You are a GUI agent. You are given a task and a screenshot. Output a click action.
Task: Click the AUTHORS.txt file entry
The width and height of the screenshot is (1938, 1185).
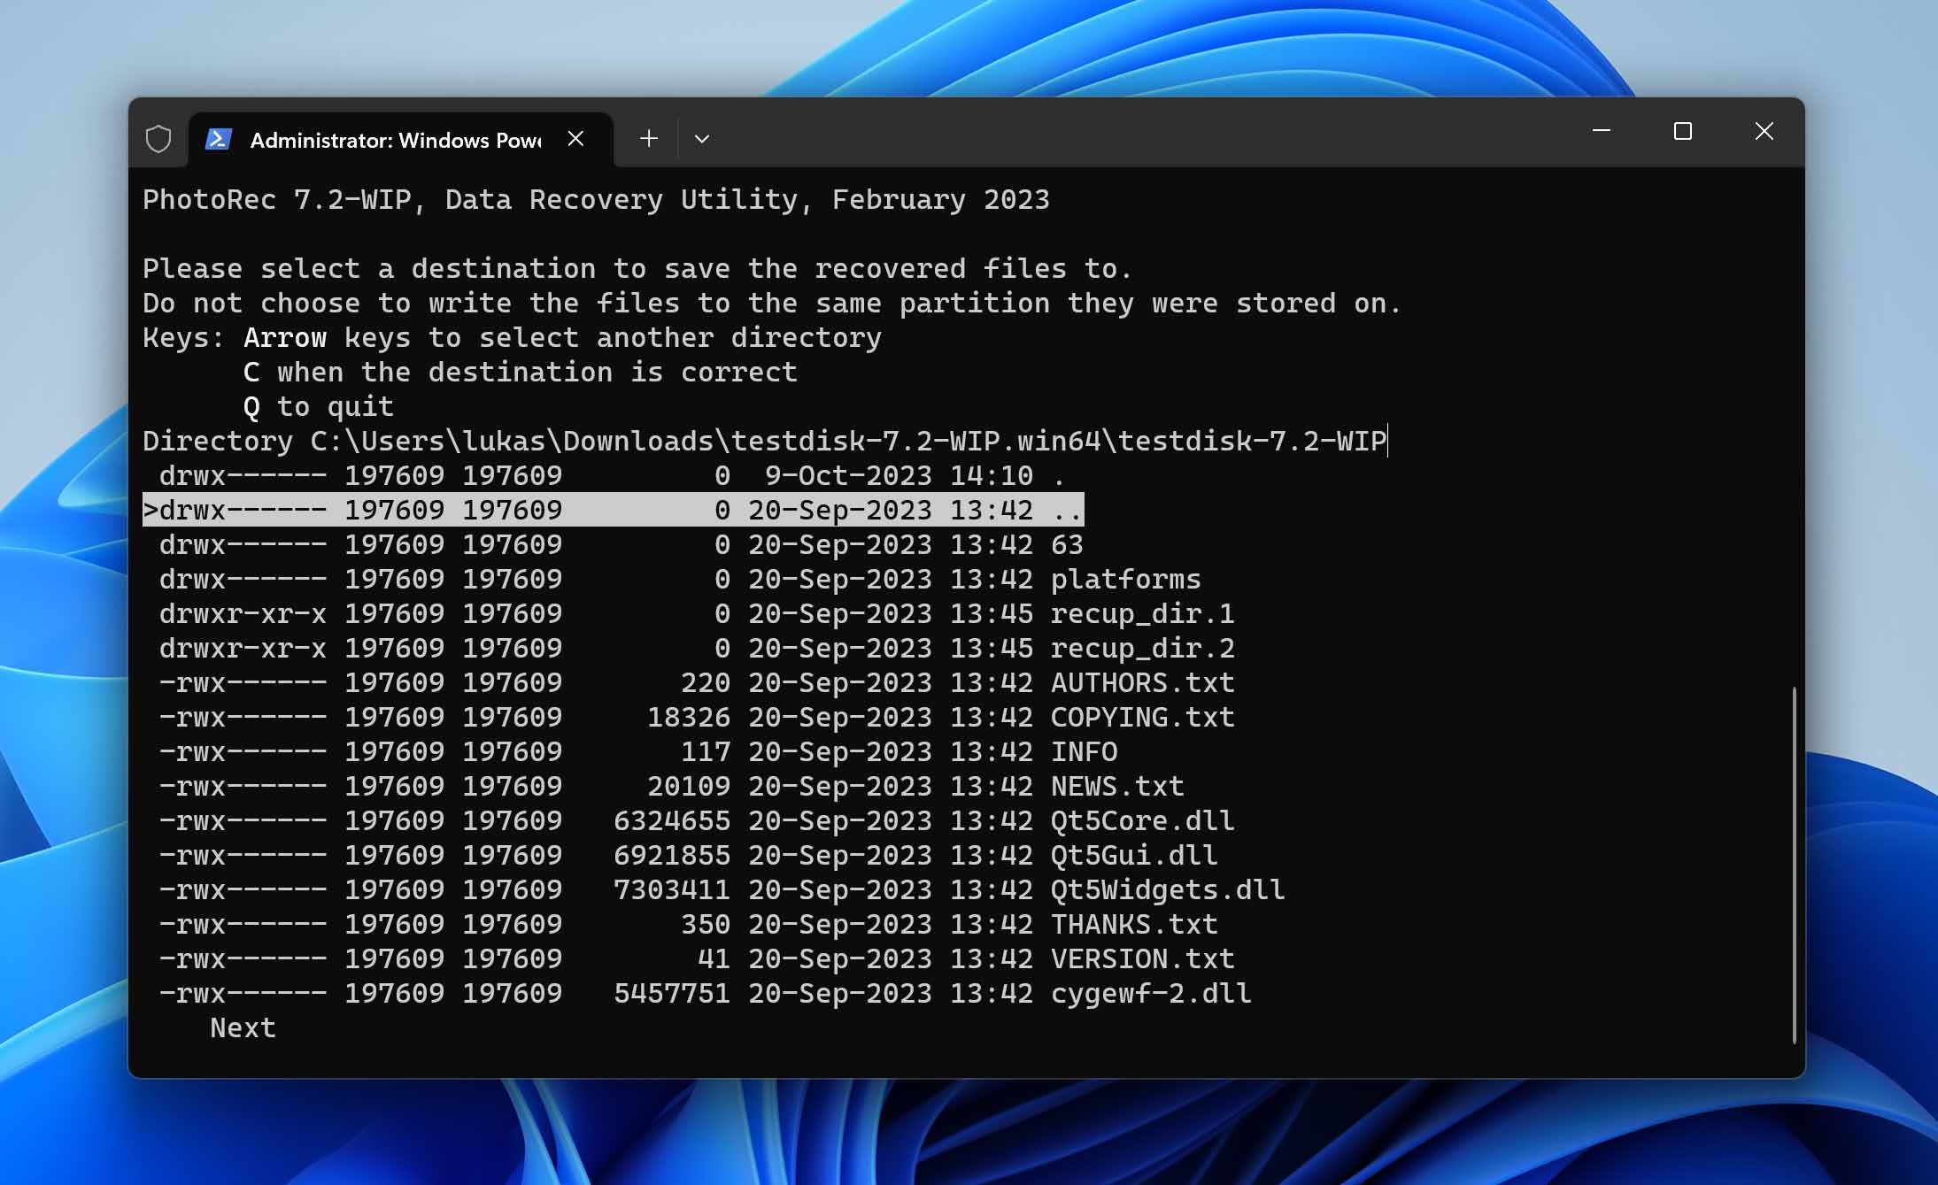click(697, 682)
